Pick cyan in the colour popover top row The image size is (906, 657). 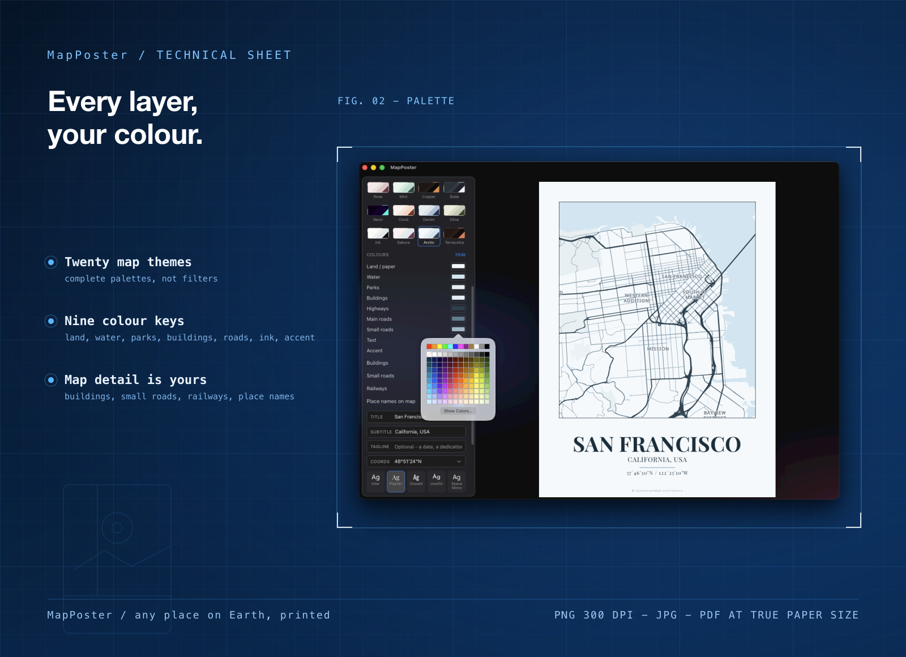450,347
